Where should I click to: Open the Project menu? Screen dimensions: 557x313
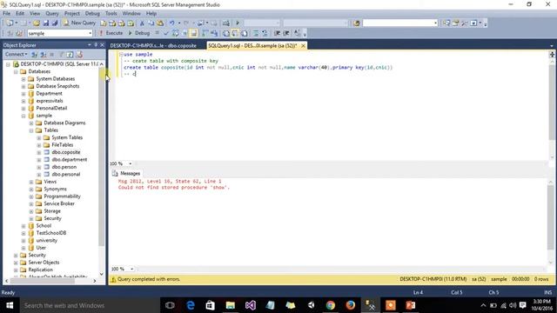[71, 14]
